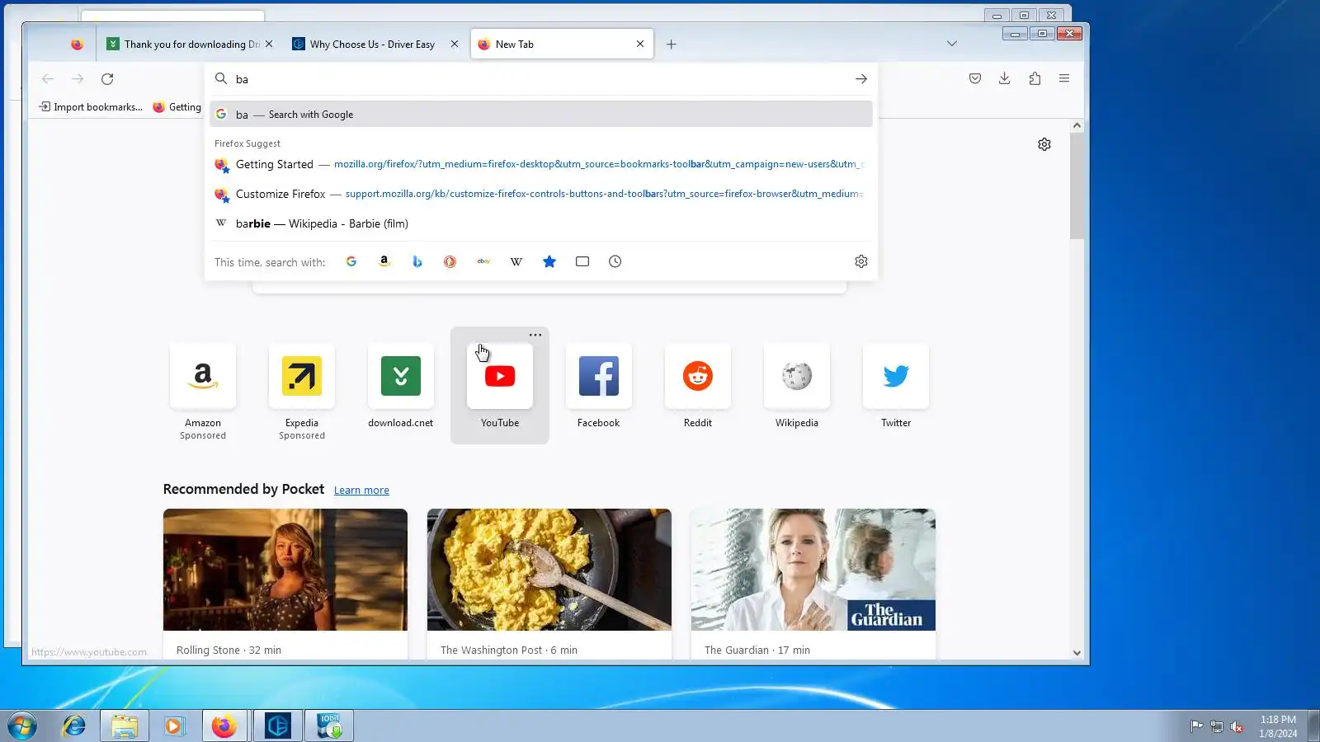Click the vertical scrollbar thumb
The width and height of the screenshot is (1320, 742).
(1077, 185)
